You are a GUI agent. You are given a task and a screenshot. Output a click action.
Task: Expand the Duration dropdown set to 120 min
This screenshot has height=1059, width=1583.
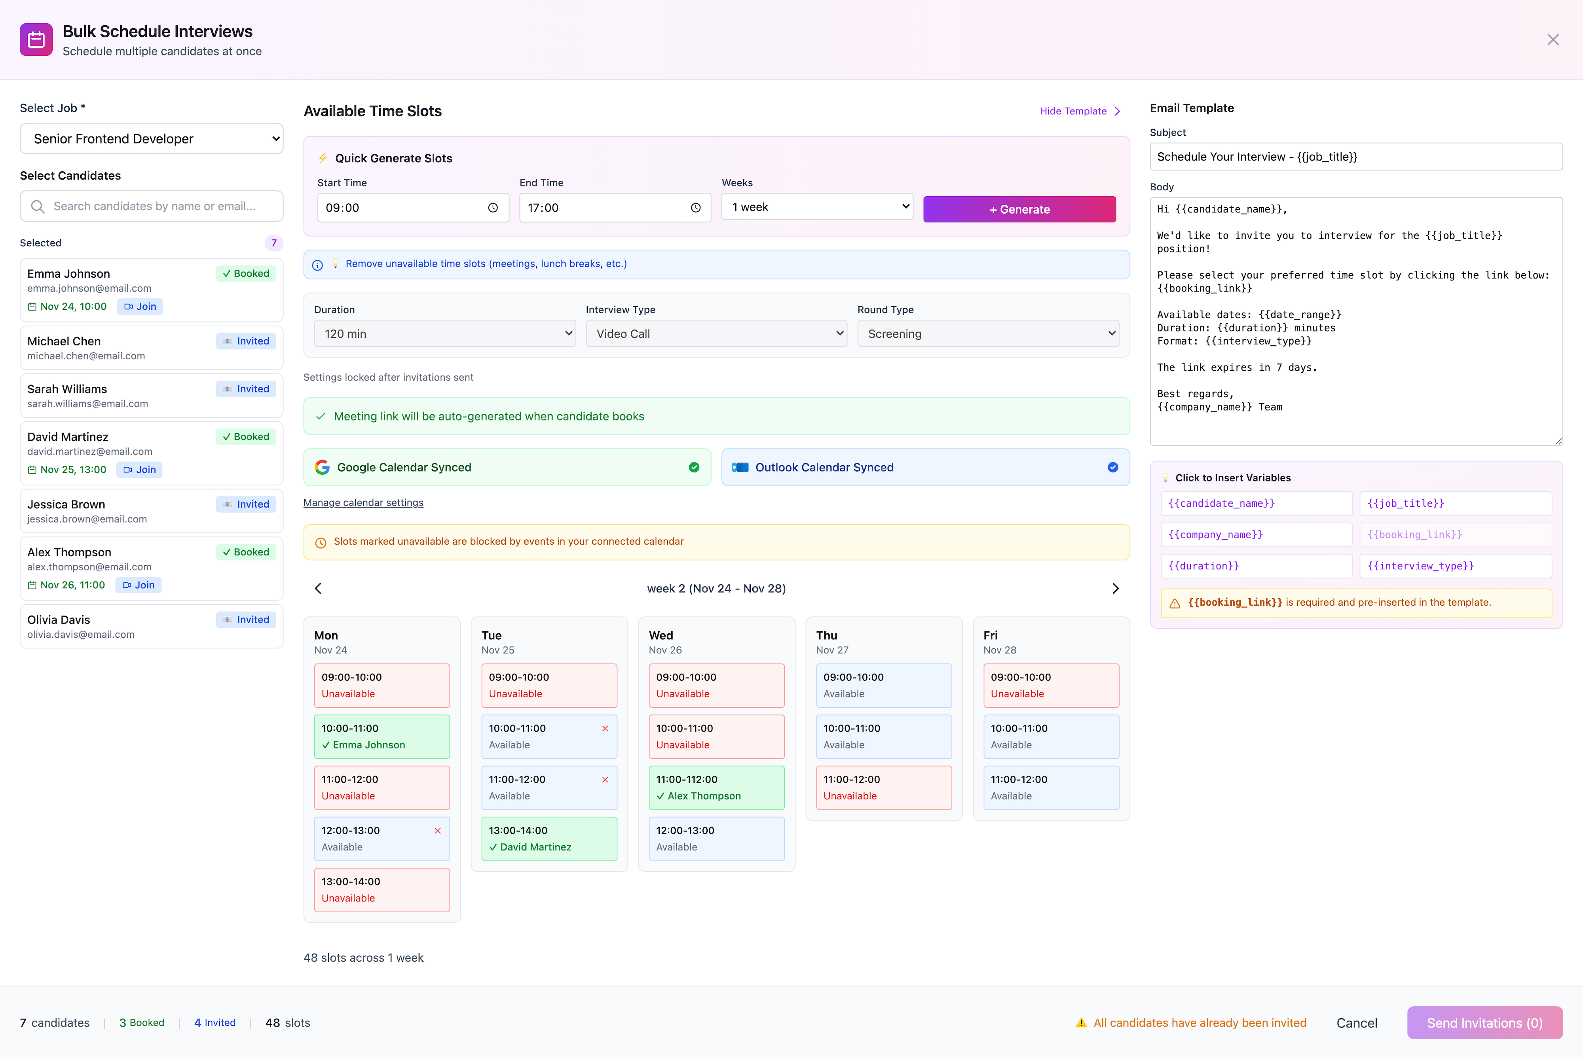pyautogui.click(x=444, y=333)
